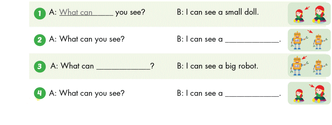Viewport: 332px width, 125px height.
Task: Select the green number 4 badge
Action: [x=40, y=94]
